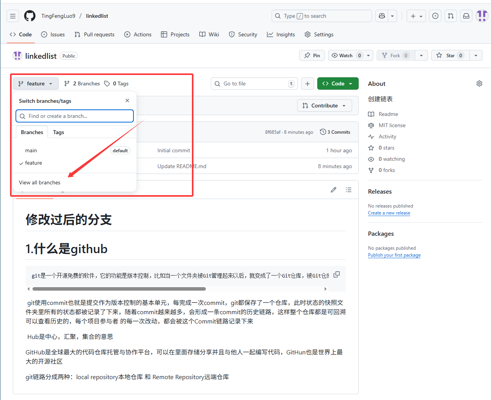Open the Pull requests tab
This screenshot has width=491, height=400.
(x=94, y=34)
